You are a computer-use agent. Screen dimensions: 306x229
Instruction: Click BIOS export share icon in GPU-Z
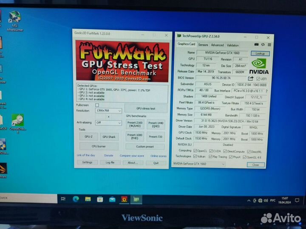[251, 78]
